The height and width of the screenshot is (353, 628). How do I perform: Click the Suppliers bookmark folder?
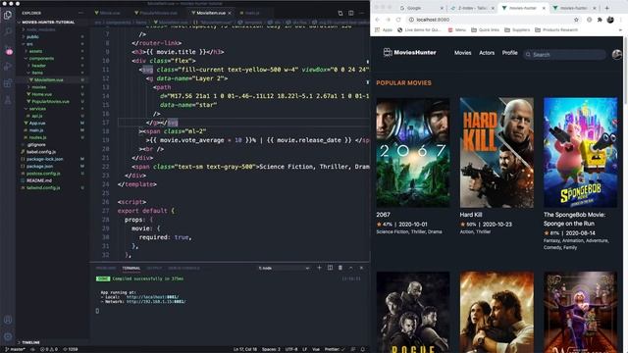point(517,30)
